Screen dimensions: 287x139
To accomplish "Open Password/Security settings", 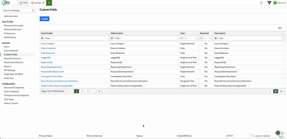I will tap(13, 29).
